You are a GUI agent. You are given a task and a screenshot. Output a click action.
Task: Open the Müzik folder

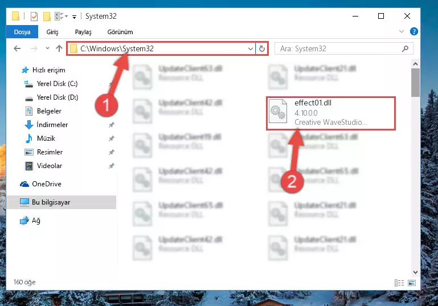[46, 138]
